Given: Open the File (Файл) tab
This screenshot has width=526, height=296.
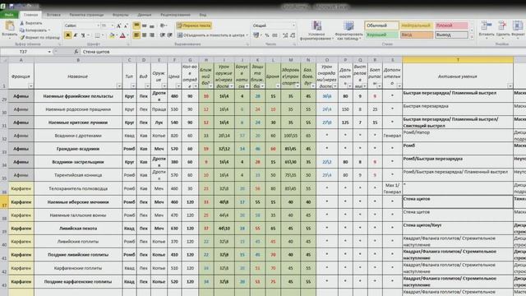Looking at the screenshot, I should [9, 15].
